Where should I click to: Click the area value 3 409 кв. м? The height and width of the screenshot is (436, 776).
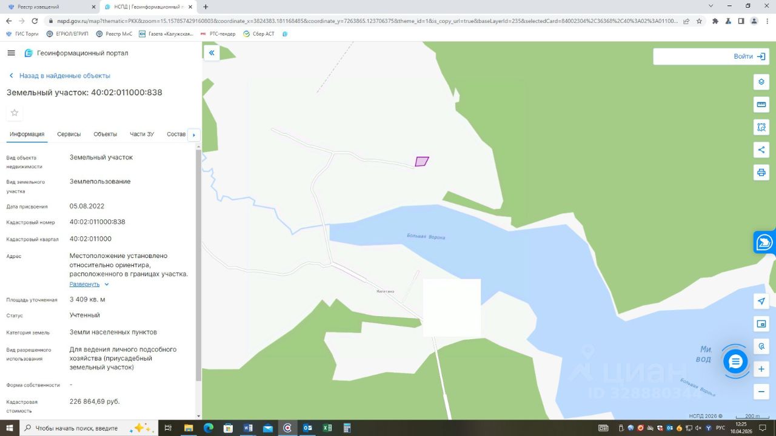click(x=87, y=299)
